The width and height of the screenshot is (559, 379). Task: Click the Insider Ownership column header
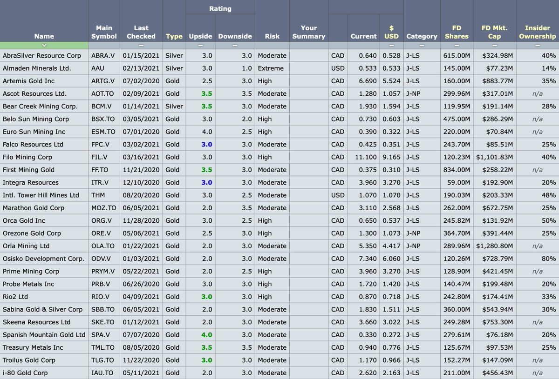pos(538,32)
